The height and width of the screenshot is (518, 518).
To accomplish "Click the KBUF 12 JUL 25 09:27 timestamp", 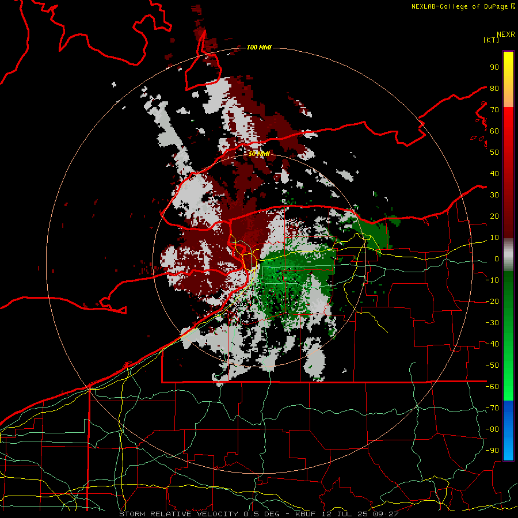I will pyautogui.click(x=346, y=514).
